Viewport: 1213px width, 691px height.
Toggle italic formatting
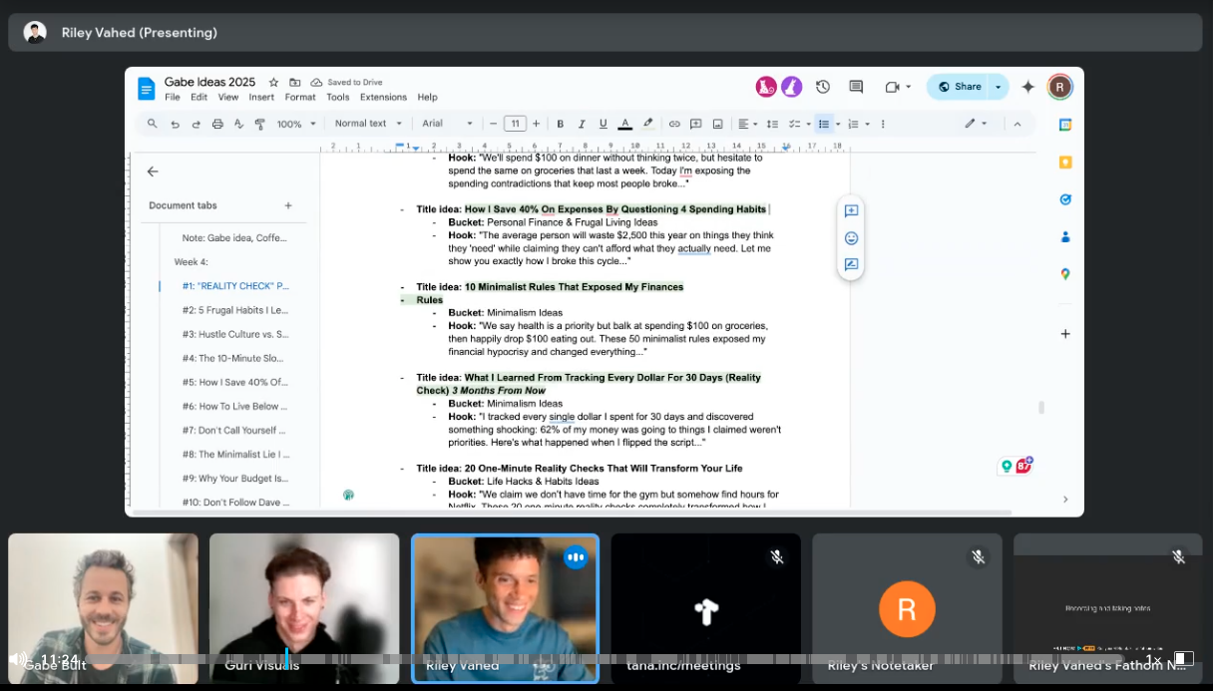point(582,124)
